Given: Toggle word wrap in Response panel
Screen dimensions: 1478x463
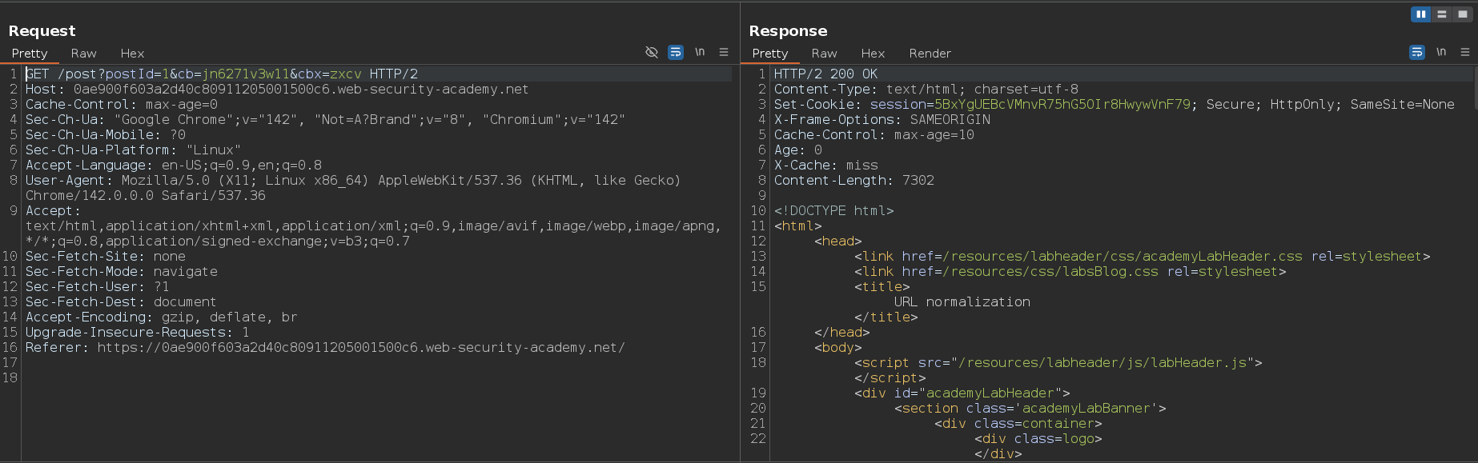Looking at the screenshot, I should 1417,53.
